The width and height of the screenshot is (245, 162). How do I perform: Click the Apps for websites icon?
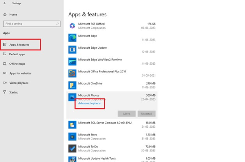pos(5,73)
